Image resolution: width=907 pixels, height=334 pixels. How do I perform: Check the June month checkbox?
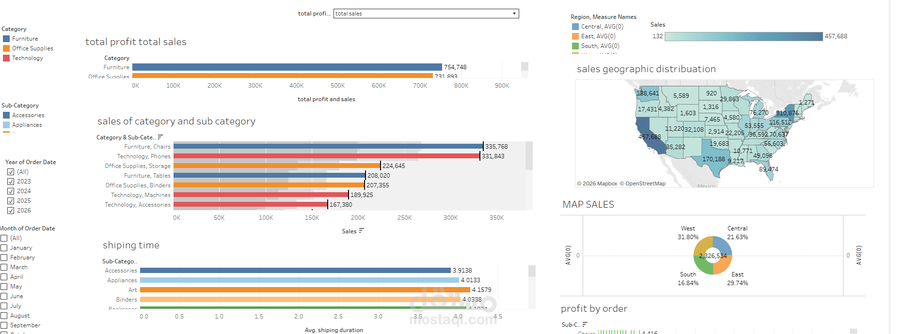[x=4, y=296]
